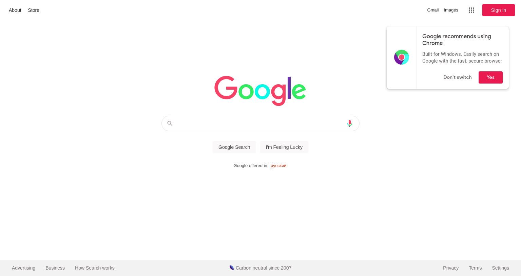Open the Privacy footer link
This screenshot has height=276, width=521.
click(x=451, y=268)
